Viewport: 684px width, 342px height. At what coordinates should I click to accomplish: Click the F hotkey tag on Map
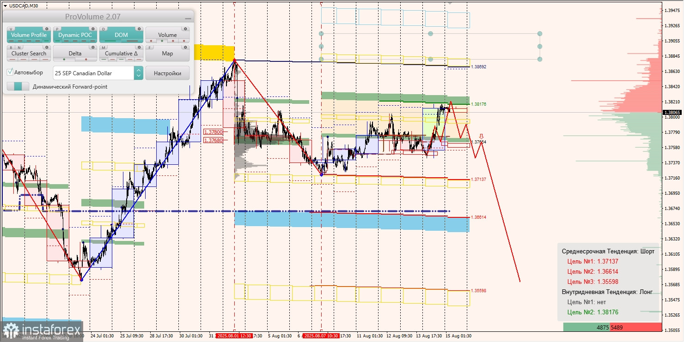pyautogui.click(x=150, y=48)
